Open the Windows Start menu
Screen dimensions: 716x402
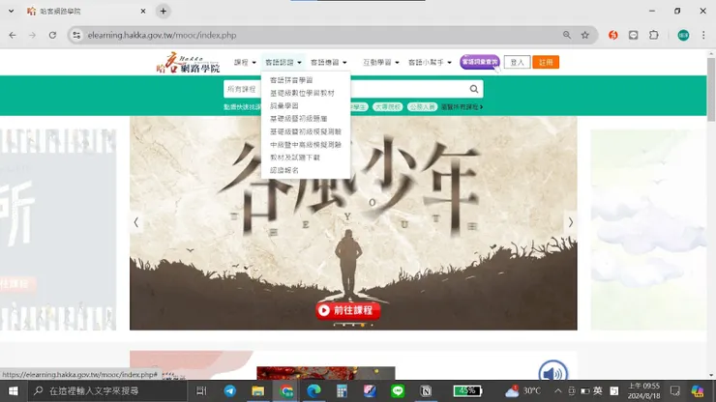coord(13,391)
